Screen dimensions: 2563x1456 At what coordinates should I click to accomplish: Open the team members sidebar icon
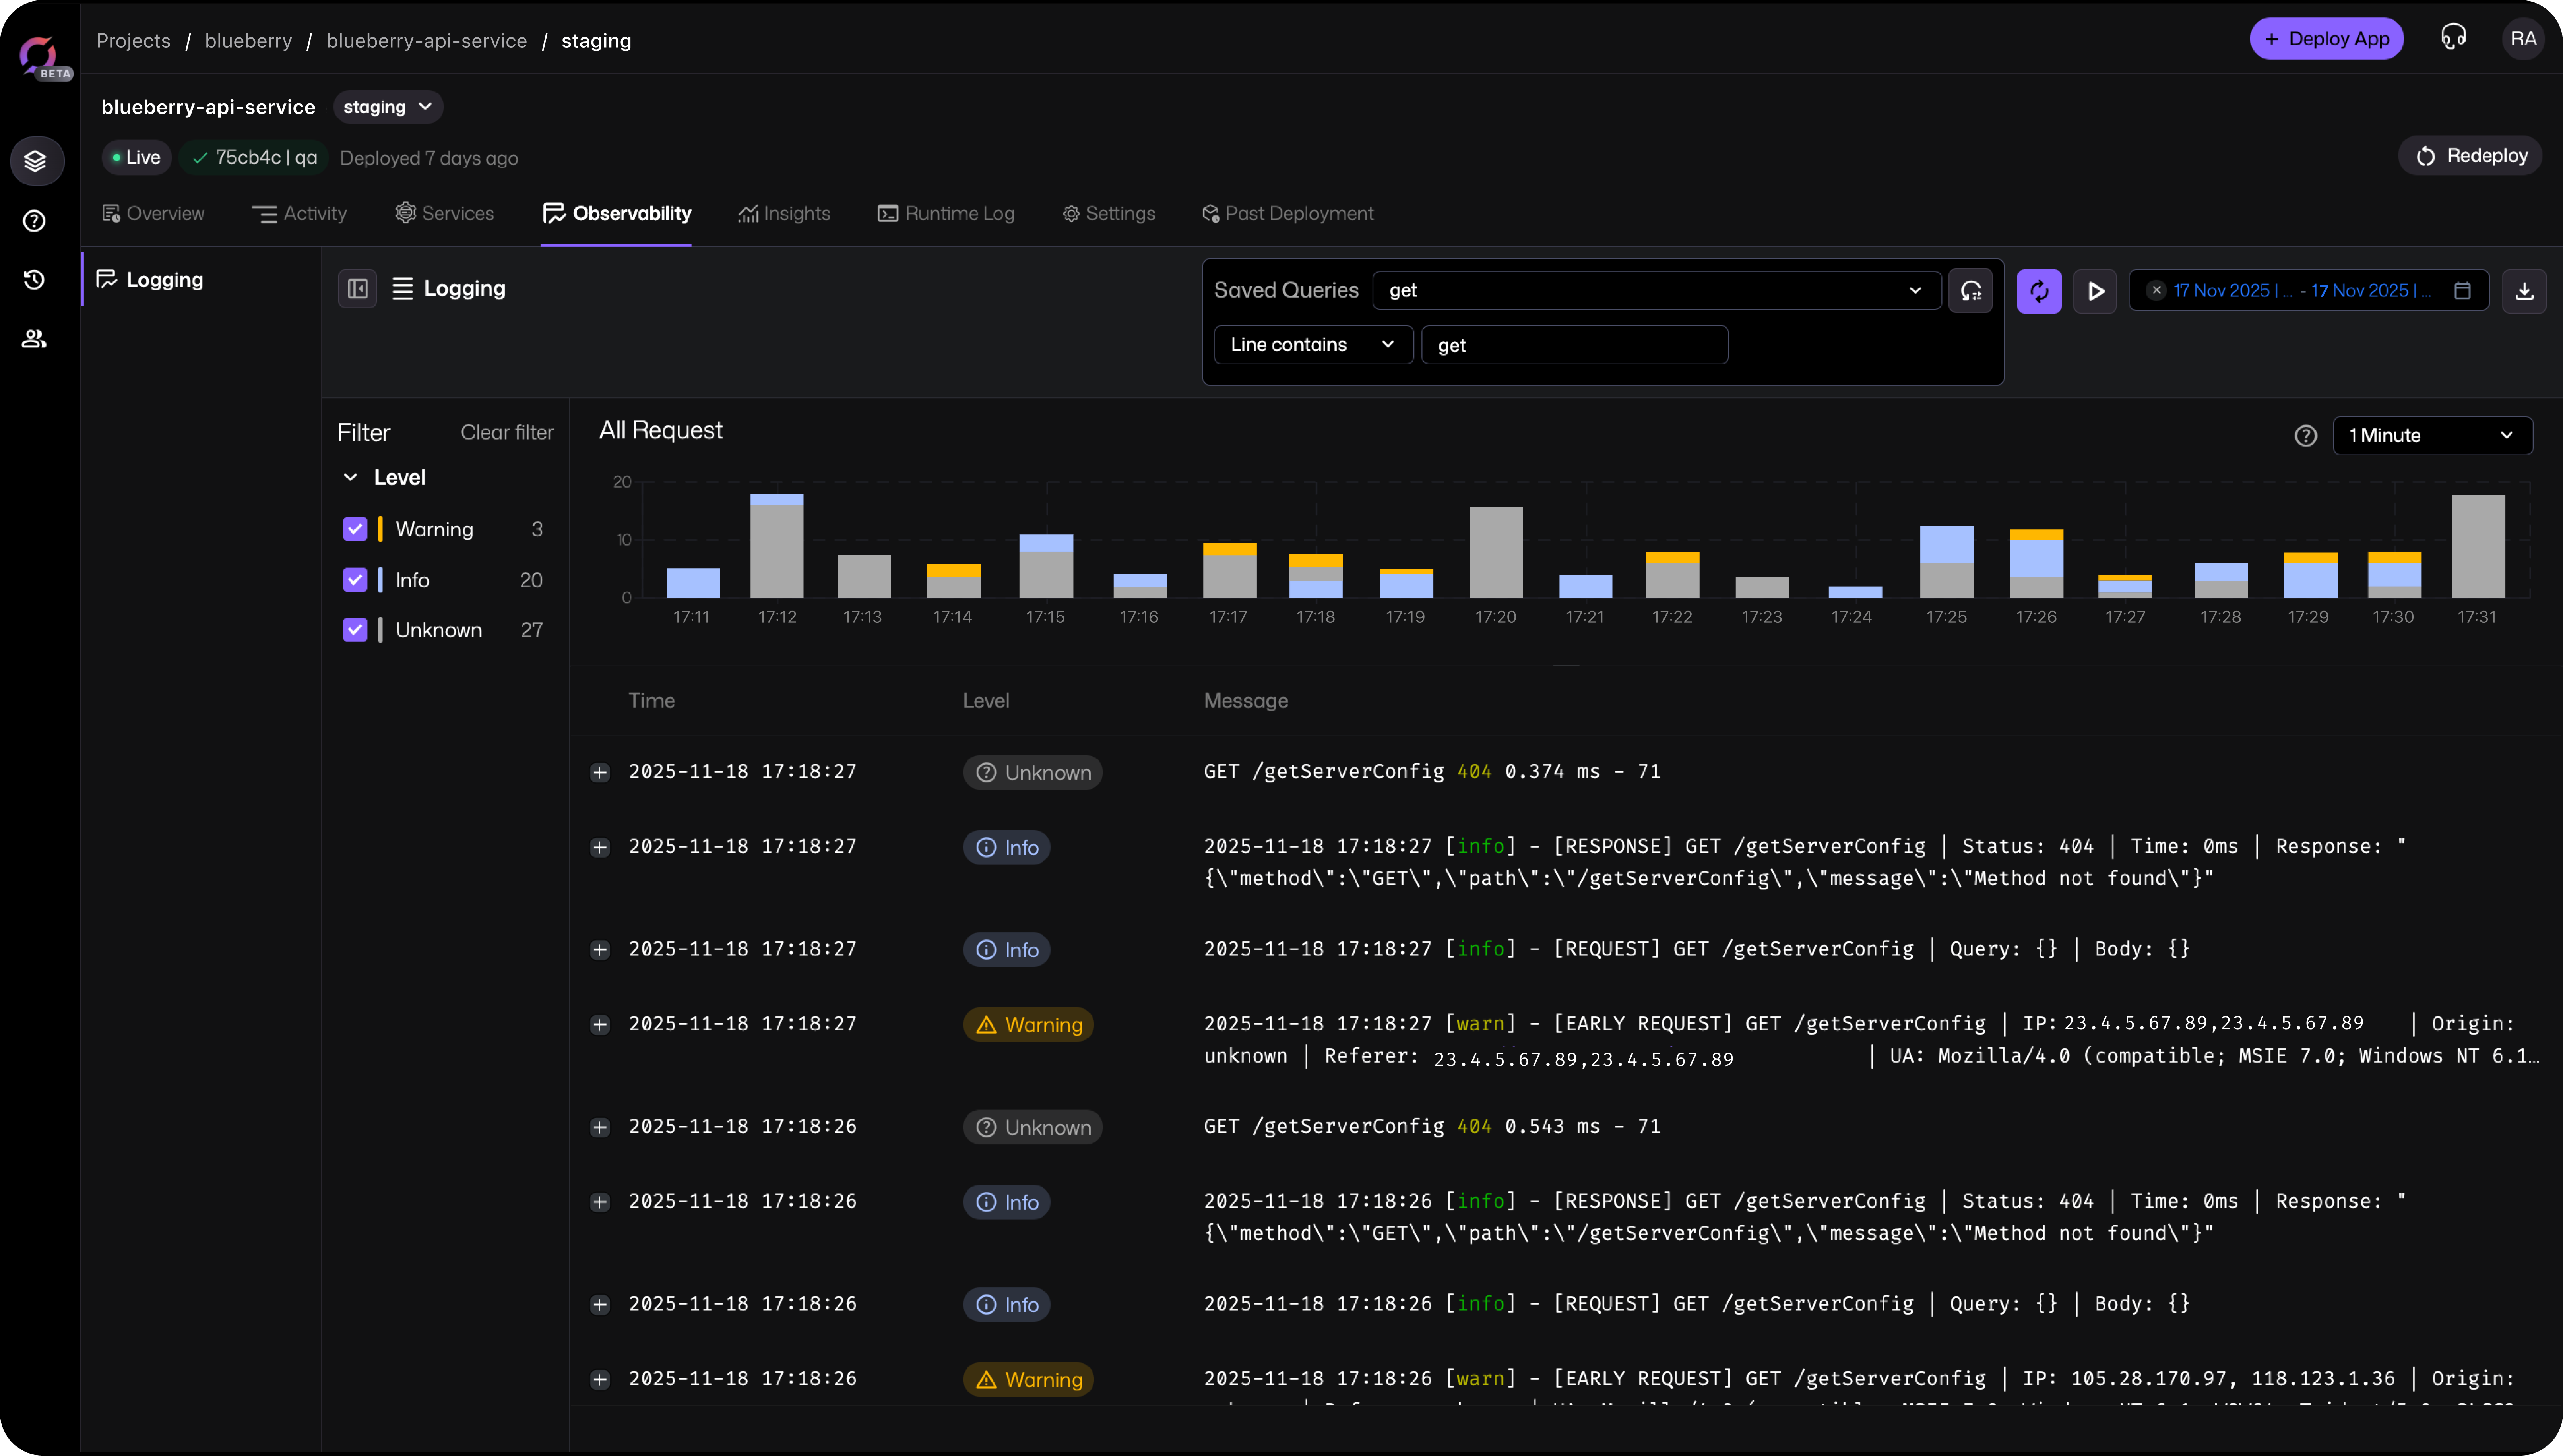pos(35,339)
